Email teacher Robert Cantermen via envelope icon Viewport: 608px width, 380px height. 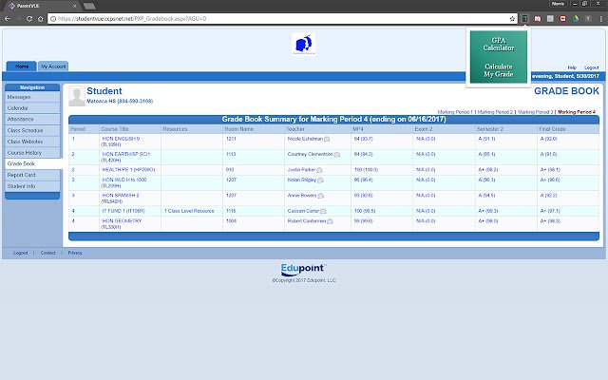click(x=330, y=221)
